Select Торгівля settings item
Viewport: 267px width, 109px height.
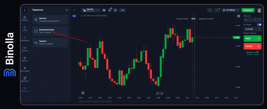point(50,42)
